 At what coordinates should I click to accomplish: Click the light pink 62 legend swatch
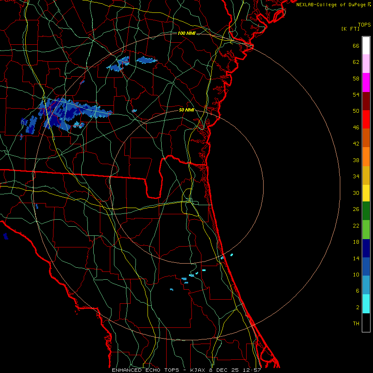[366, 64]
